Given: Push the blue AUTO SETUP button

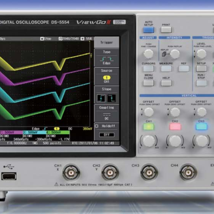Looking at the screenshot, I should [148, 30].
